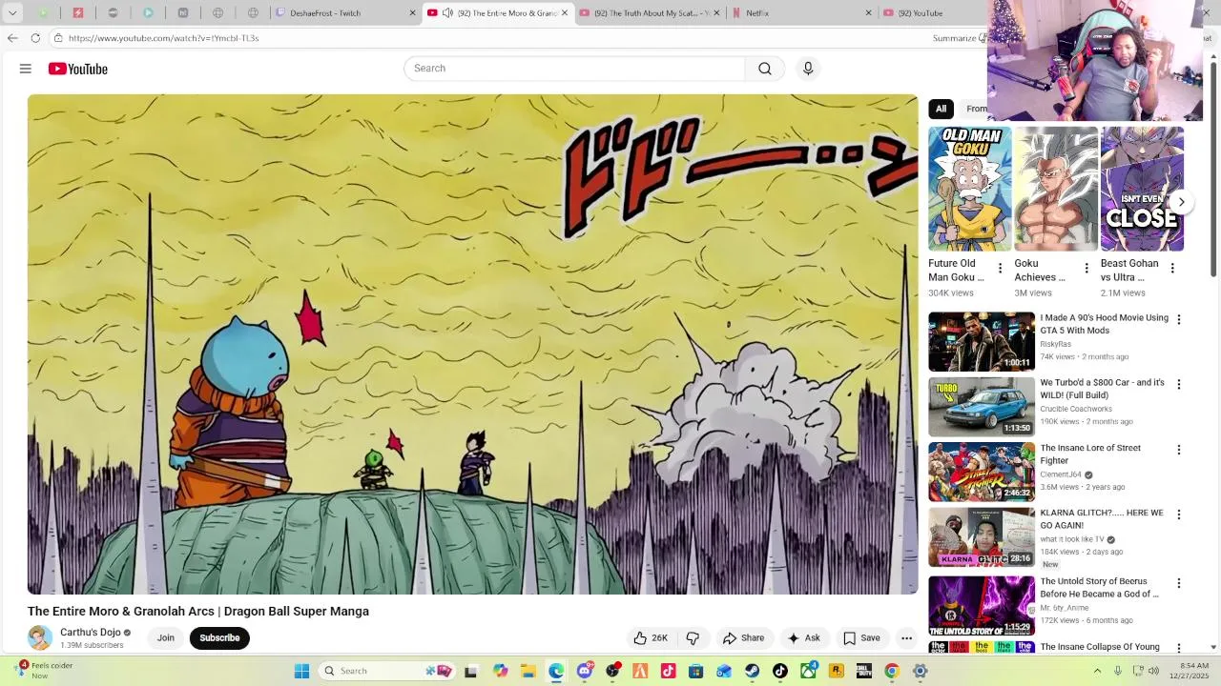Open Settings gear on the taskbar
This screenshot has height=686, width=1221.
[921, 671]
